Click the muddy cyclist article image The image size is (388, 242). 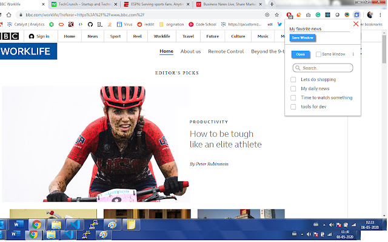tap(96, 144)
